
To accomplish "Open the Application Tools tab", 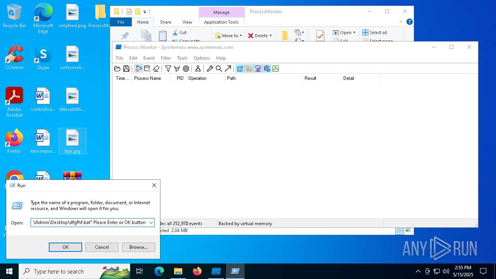I will tap(221, 22).
